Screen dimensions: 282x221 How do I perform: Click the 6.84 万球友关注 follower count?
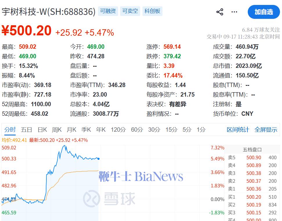coord(261,30)
